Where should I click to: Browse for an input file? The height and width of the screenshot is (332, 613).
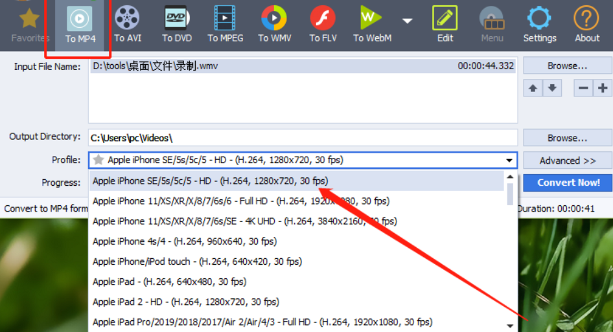tap(567, 65)
